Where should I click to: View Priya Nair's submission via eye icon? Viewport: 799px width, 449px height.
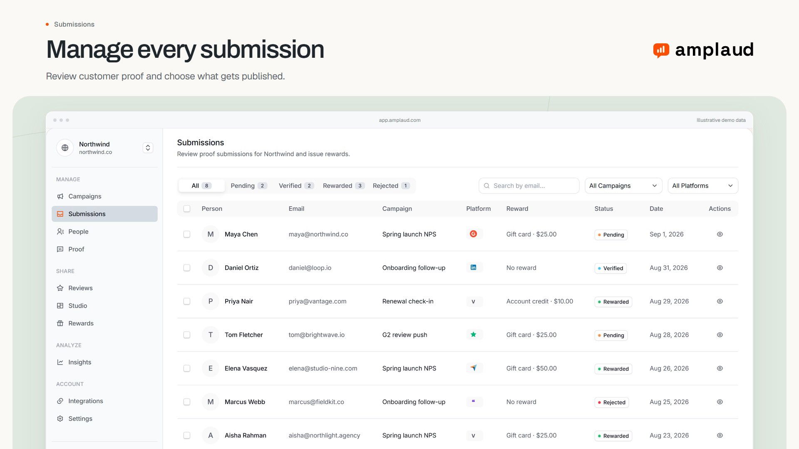tap(720, 301)
